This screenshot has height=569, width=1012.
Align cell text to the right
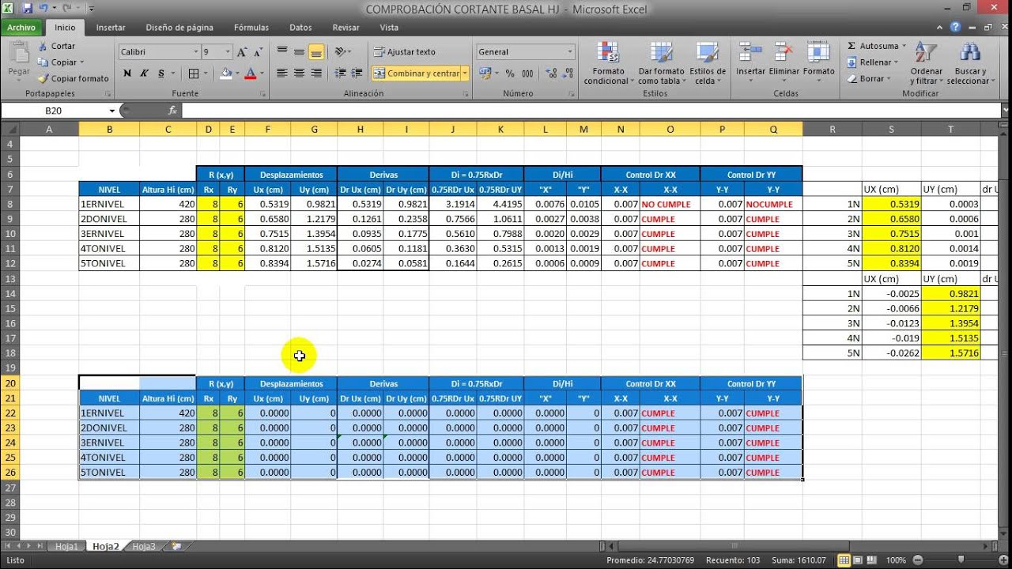pos(316,73)
